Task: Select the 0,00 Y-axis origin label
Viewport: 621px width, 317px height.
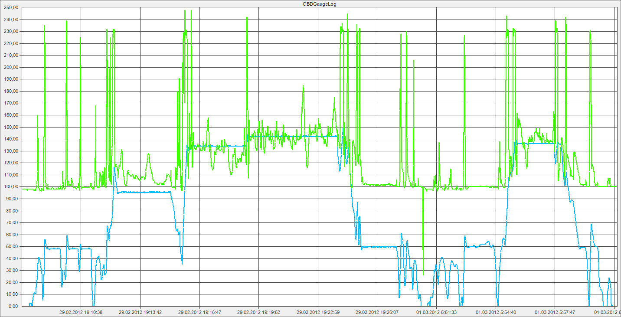Action: 13,306
